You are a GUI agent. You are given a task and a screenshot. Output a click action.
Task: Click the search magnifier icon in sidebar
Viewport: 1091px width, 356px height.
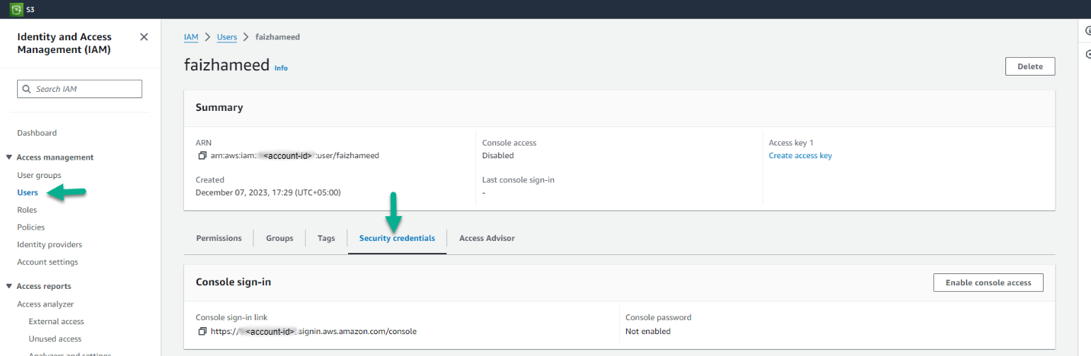click(27, 89)
